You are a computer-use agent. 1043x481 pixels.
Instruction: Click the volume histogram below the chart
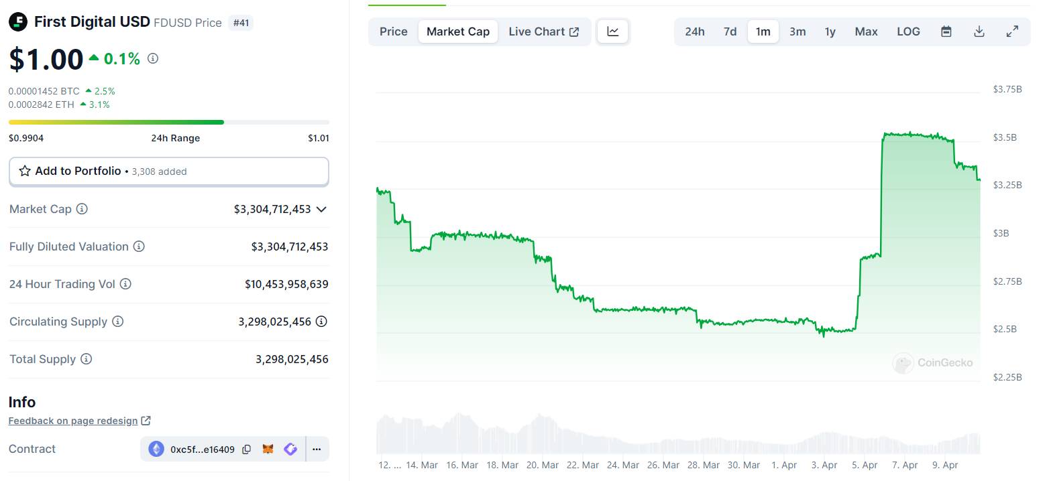pyautogui.click(x=678, y=433)
